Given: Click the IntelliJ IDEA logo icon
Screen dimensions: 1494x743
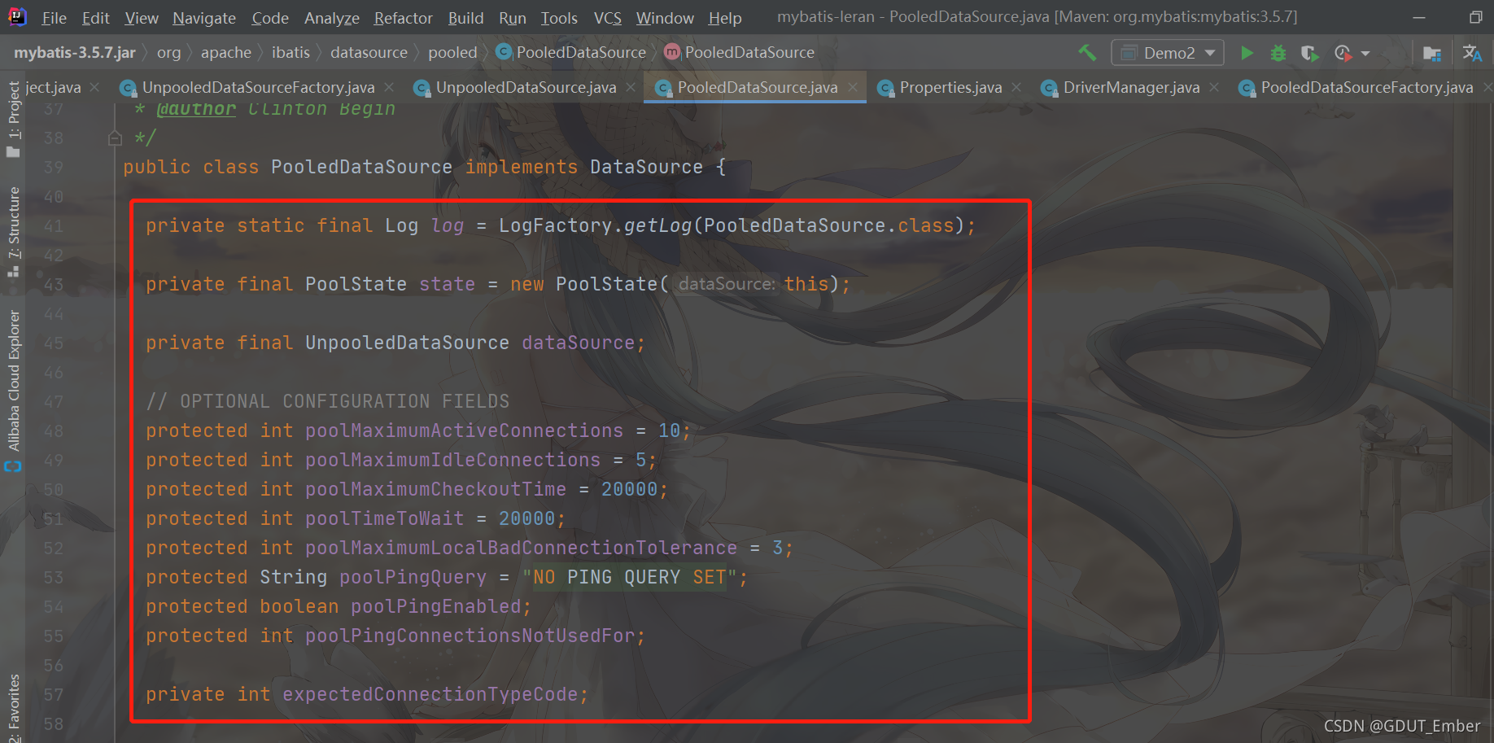Looking at the screenshot, I should 16,16.
